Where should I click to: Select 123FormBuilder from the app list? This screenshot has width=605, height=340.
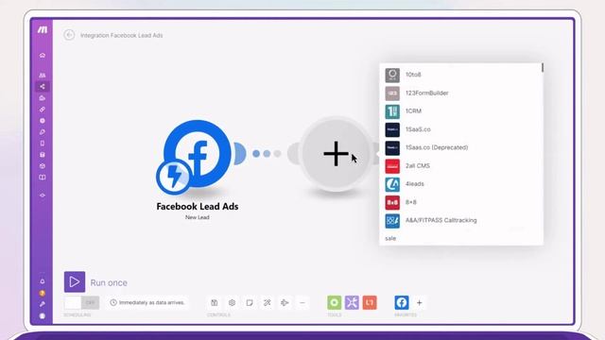tap(460, 93)
